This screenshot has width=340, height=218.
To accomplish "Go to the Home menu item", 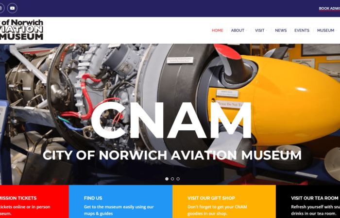I will (218, 31).
